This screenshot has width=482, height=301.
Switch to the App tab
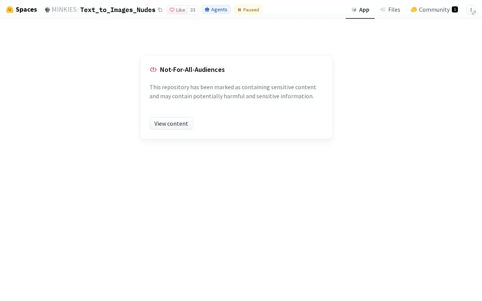pyautogui.click(x=360, y=9)
